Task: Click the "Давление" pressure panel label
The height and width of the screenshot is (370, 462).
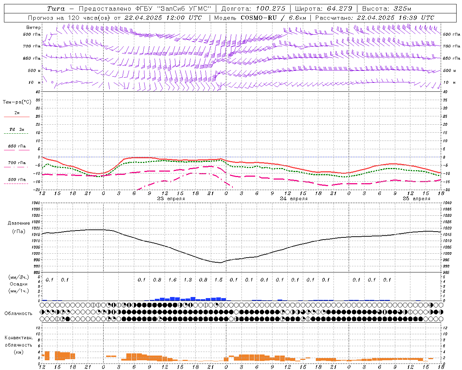Action: coord(19,223)
